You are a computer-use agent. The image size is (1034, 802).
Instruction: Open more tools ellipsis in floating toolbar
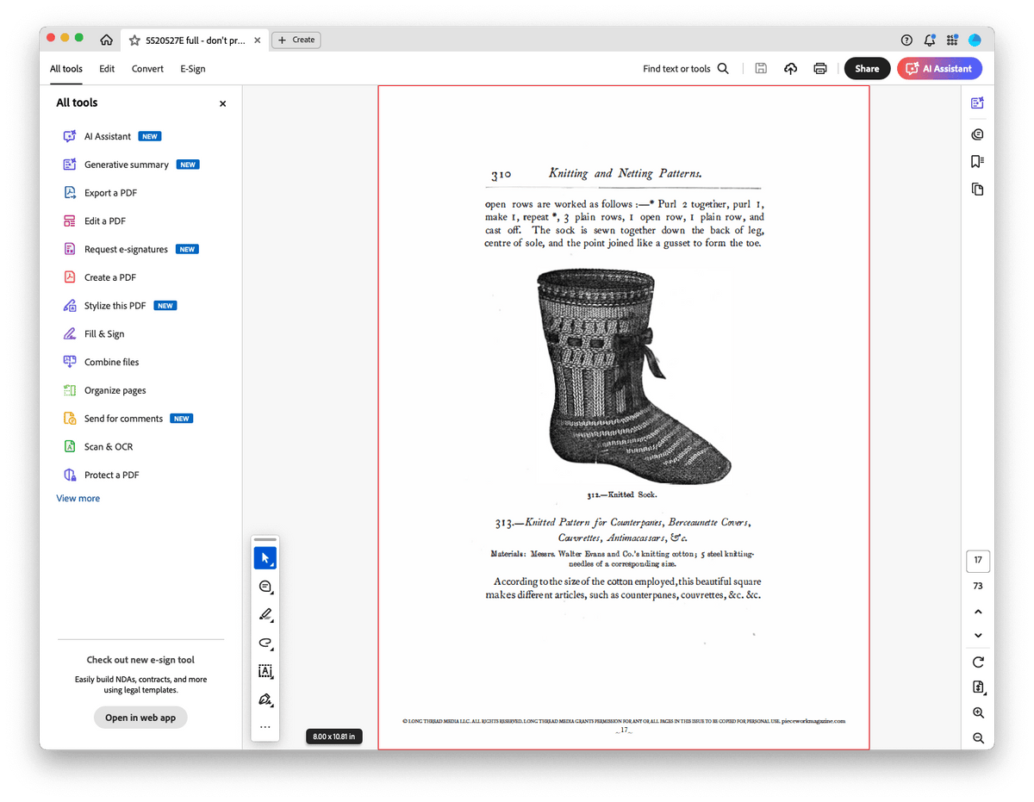(265, 727)
